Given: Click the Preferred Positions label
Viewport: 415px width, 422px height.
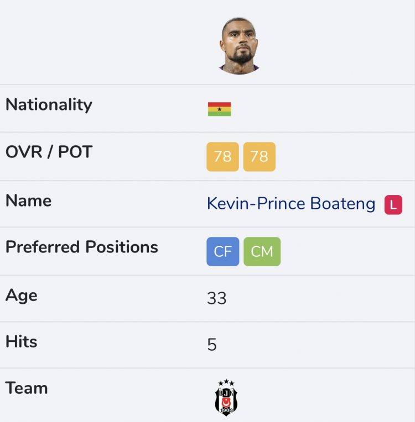Looking at the screenshot, I should [x=82, y=247].
